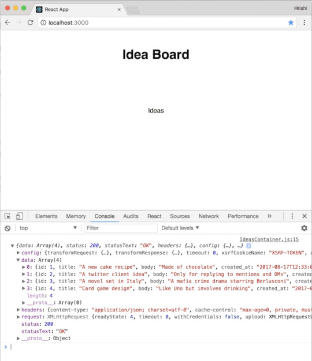Click the Hrishi profile name
Screen dimensions: 312x361
point(300,8)
